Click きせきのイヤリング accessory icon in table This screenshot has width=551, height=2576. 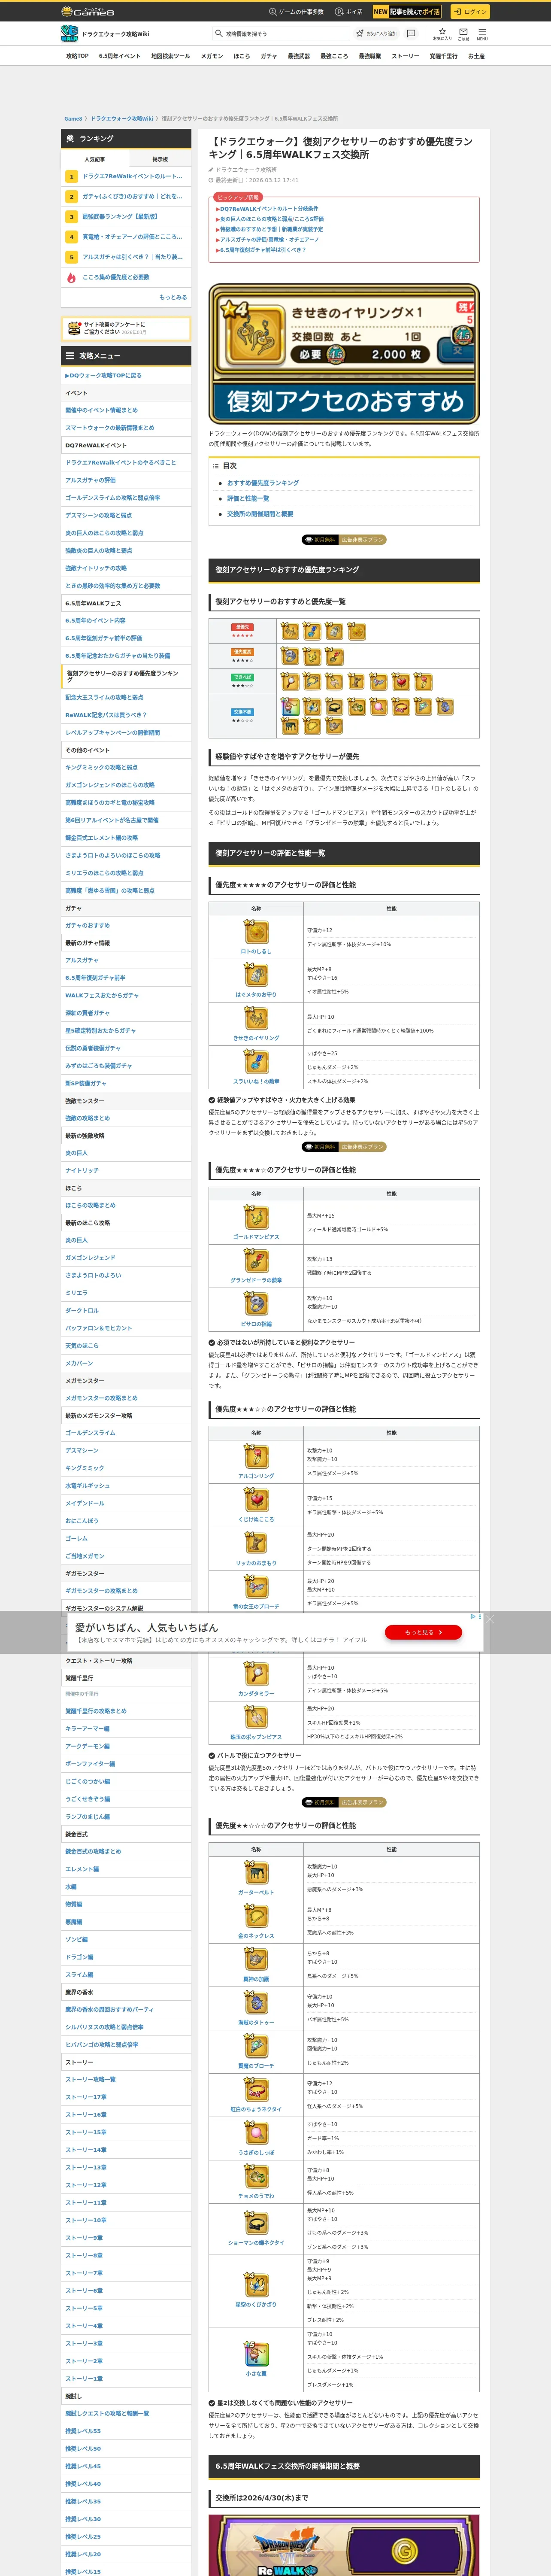[256, 1019]
